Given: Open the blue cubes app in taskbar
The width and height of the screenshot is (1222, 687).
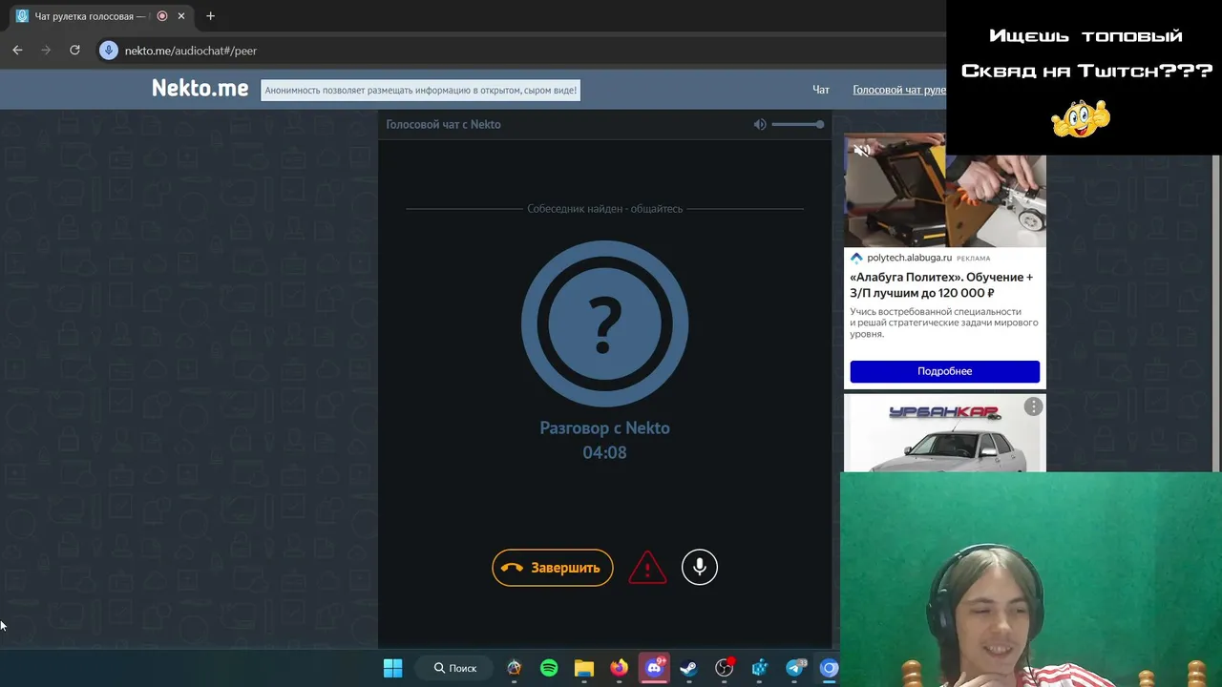Looking at the screenshot, I should 760,668.
